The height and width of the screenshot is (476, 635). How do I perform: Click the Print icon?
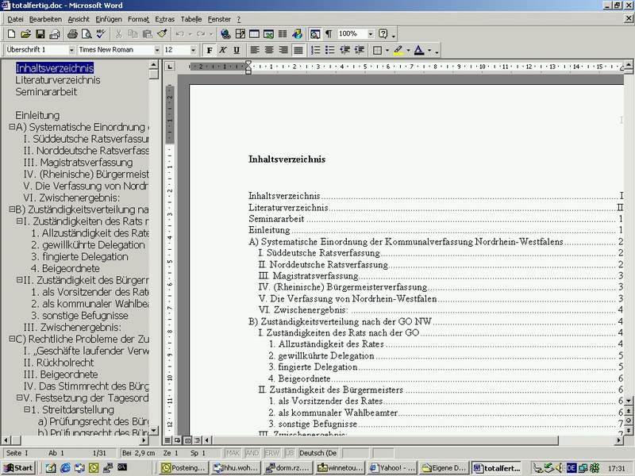click(72, 34)
